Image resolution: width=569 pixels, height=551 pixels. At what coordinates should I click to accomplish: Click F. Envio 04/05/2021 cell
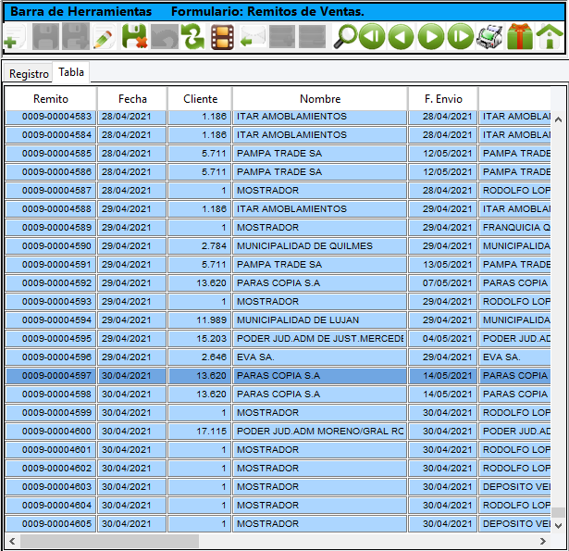pos(443,339)
